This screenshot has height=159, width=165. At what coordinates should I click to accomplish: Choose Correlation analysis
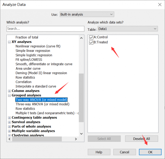23,82
